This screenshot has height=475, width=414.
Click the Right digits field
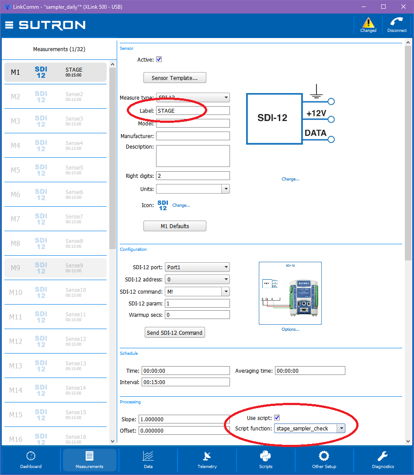coord(193,176)
